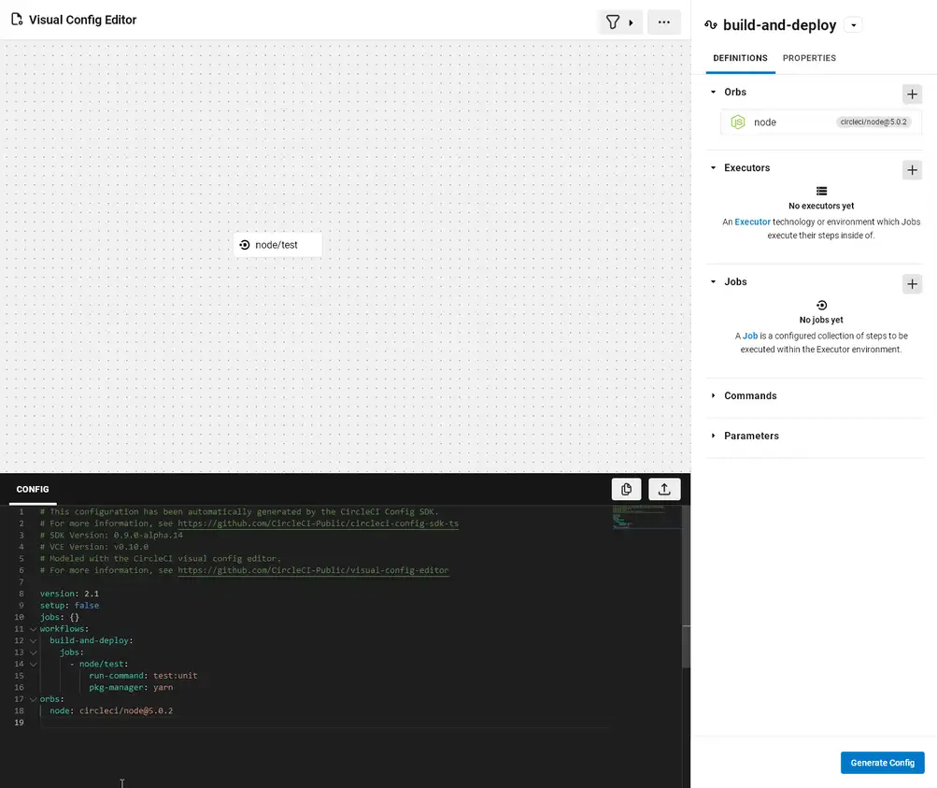Expand the Parameters section
937x788 pixels.
pyautogui.click(x=713, y=436)
